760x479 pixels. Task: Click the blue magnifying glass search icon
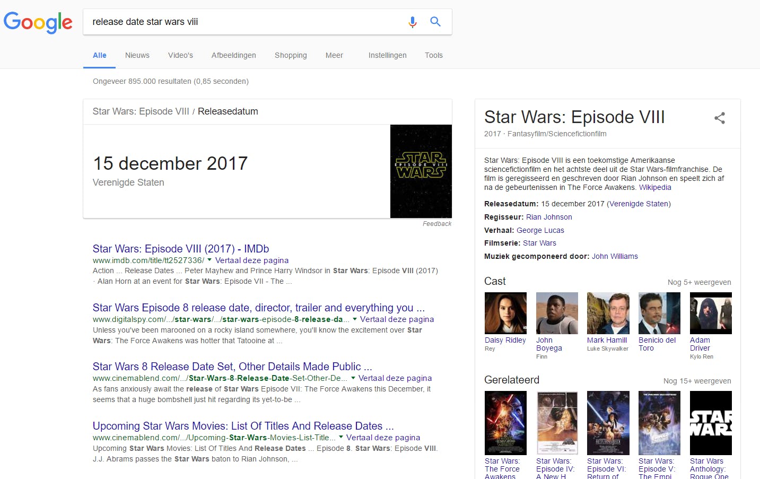(435, 22)
